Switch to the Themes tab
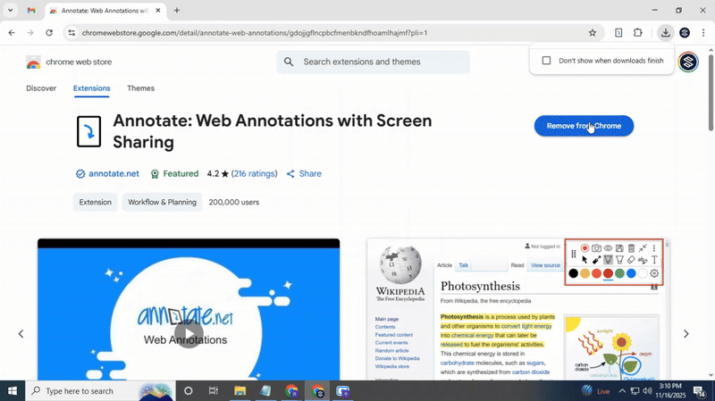Screen dimensions: 715x401 click(x=140, y=88)
